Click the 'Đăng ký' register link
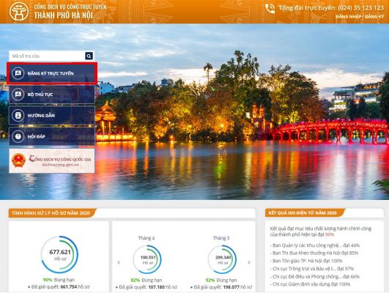 pyautogui.click(x=374, y=17)
